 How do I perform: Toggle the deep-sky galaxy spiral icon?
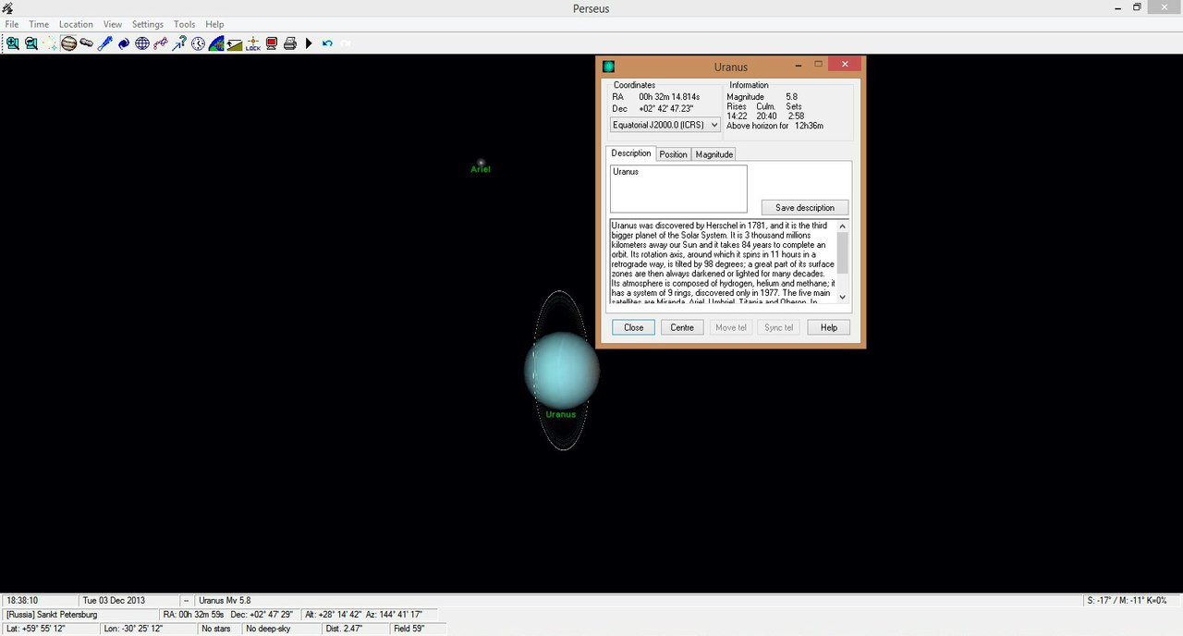click(x=124, y=43)
